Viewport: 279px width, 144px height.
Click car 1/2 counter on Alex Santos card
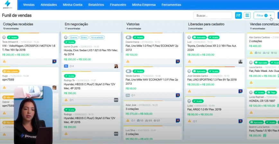(266, 53)
